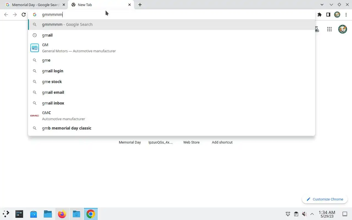This screenshot has height=220, width=352.
Task: Expand the hidden system tray icons arrow
Action: (x=312, y=214)
